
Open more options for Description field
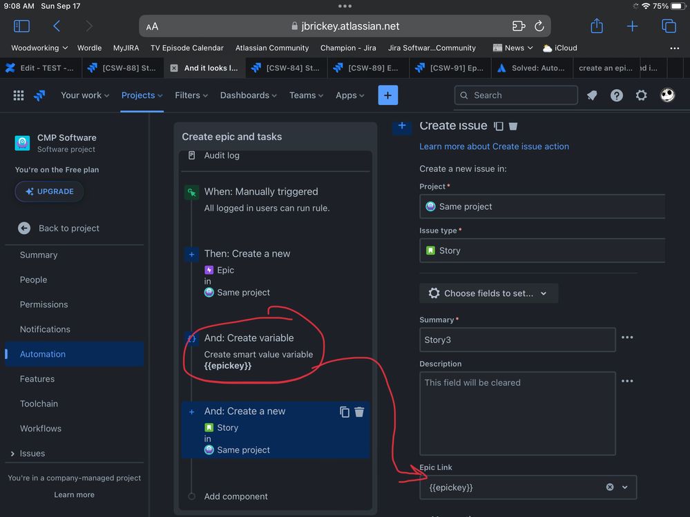coord(627,381)
